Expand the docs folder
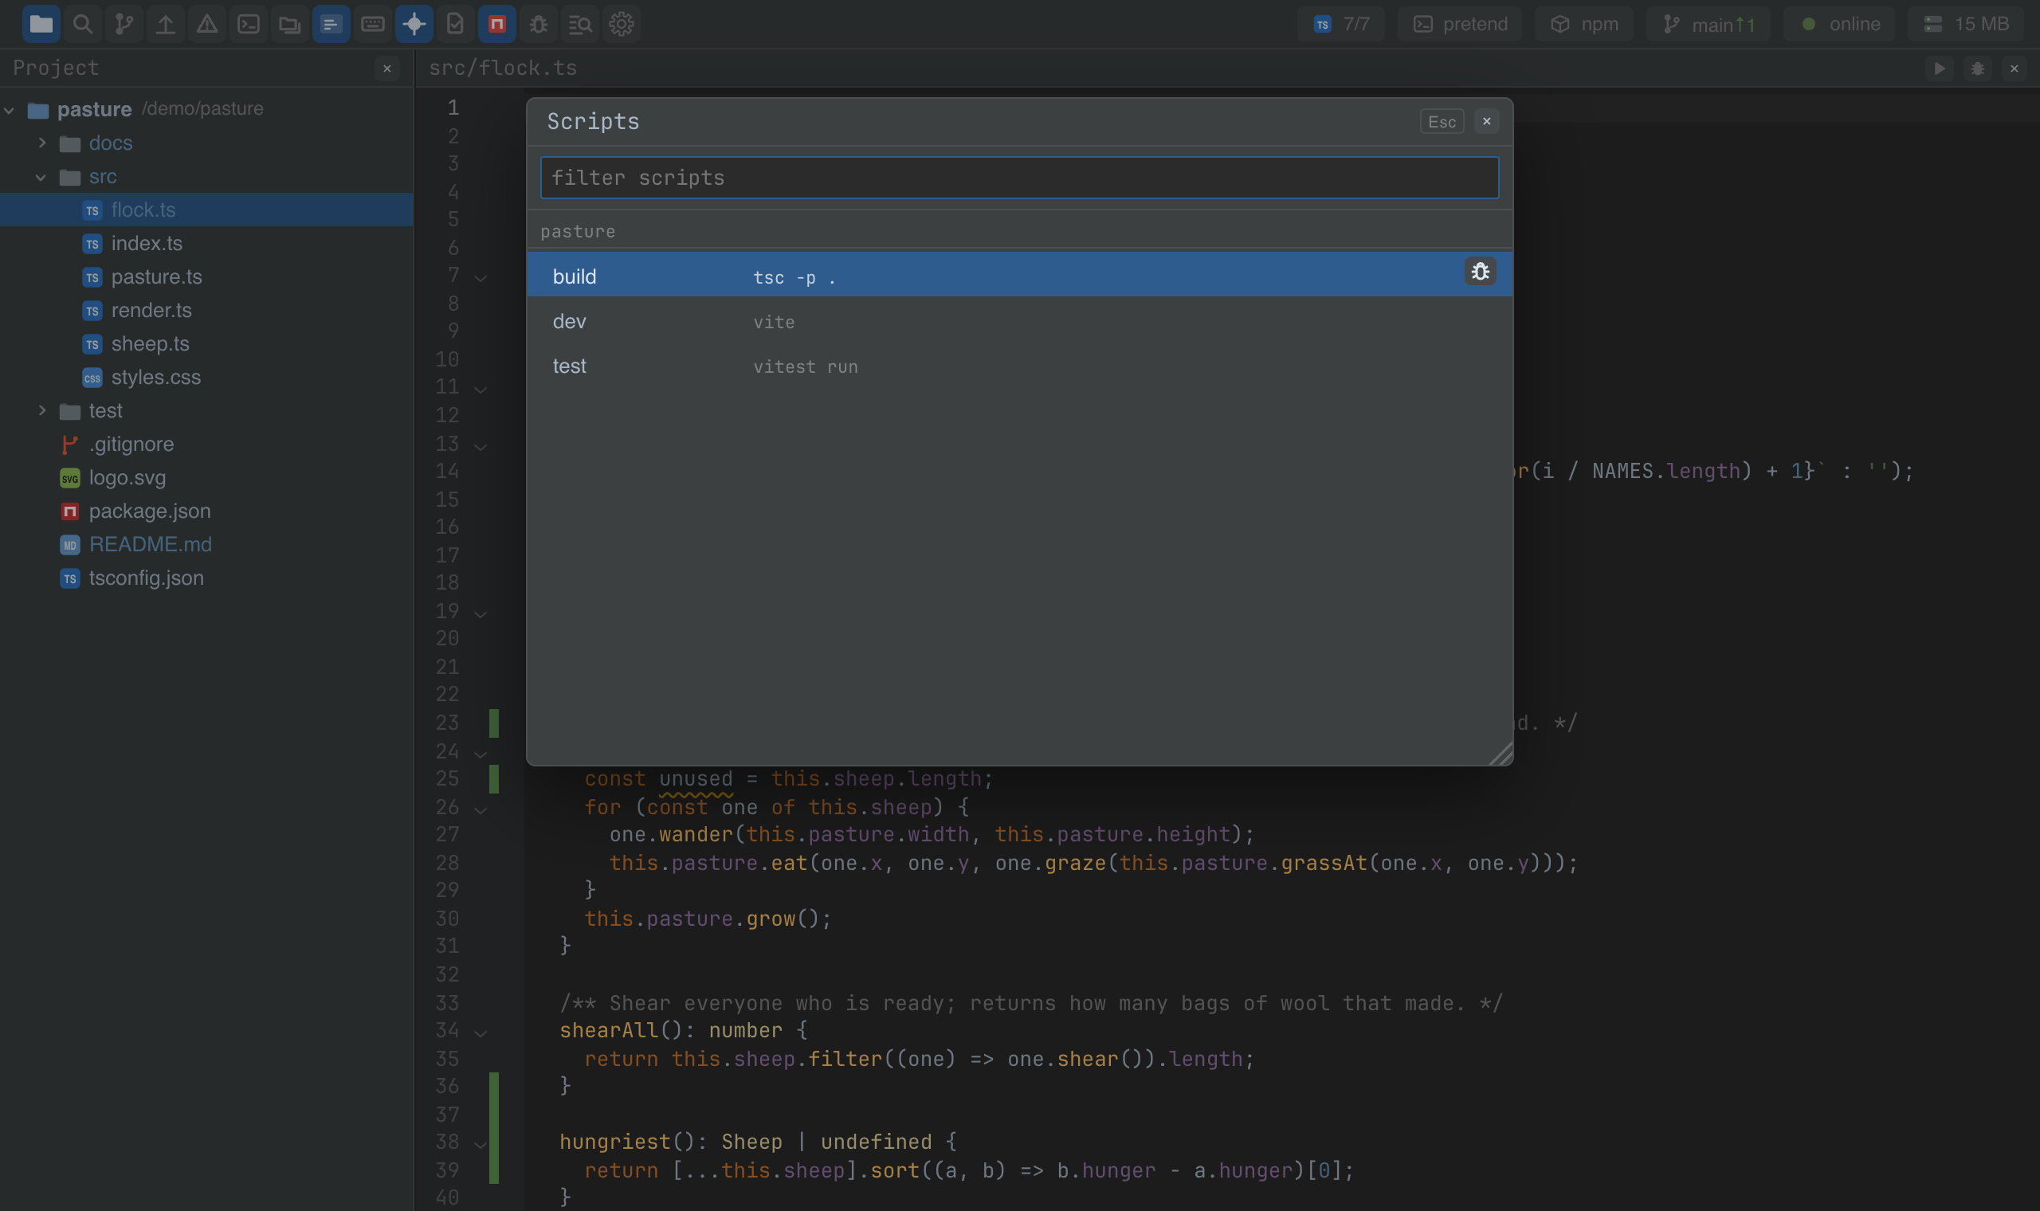The height and width of the screenshot is (1211, 2040). 42,143
